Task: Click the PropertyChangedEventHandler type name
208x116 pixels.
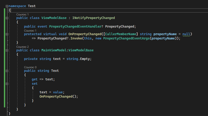Action: pos(75,27)
